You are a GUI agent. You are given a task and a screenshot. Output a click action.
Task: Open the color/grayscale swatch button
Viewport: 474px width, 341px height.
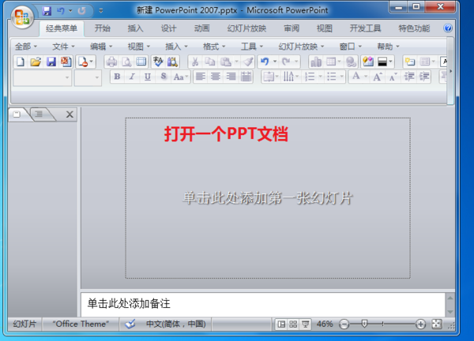point(385,62)
